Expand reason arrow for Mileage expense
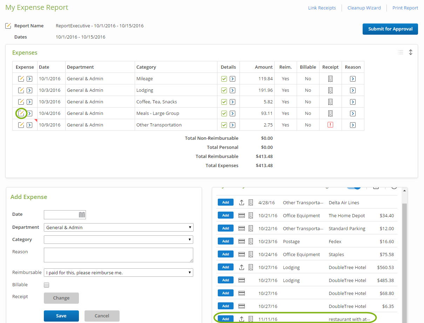The width and height of the screenshot is (424, 323). click(352, 79)
